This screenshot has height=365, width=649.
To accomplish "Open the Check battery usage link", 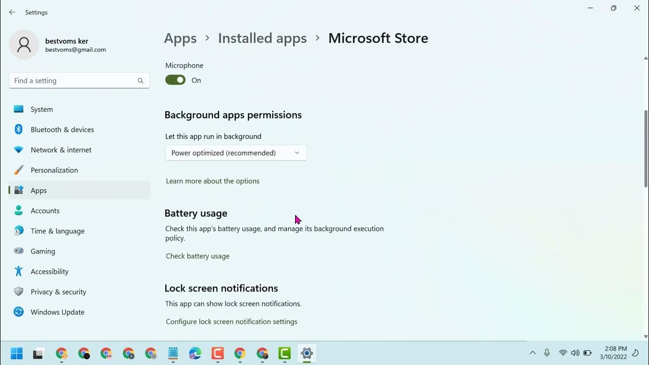I will point(198,256).
